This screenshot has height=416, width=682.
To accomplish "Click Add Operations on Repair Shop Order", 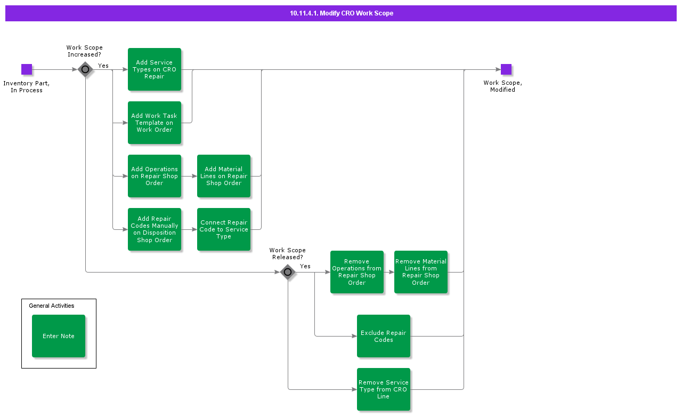I will 155,176.
